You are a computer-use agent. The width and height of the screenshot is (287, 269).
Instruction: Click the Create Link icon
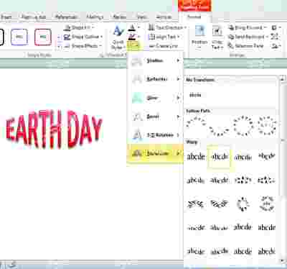(151, 46)
